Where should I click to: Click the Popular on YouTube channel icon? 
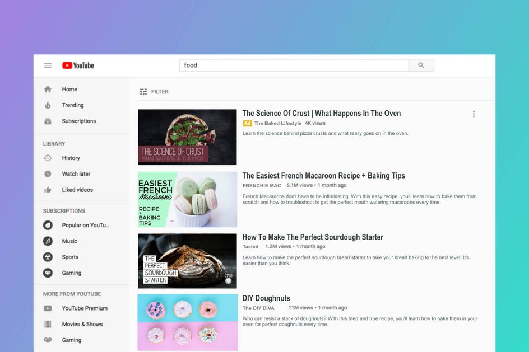48,225
